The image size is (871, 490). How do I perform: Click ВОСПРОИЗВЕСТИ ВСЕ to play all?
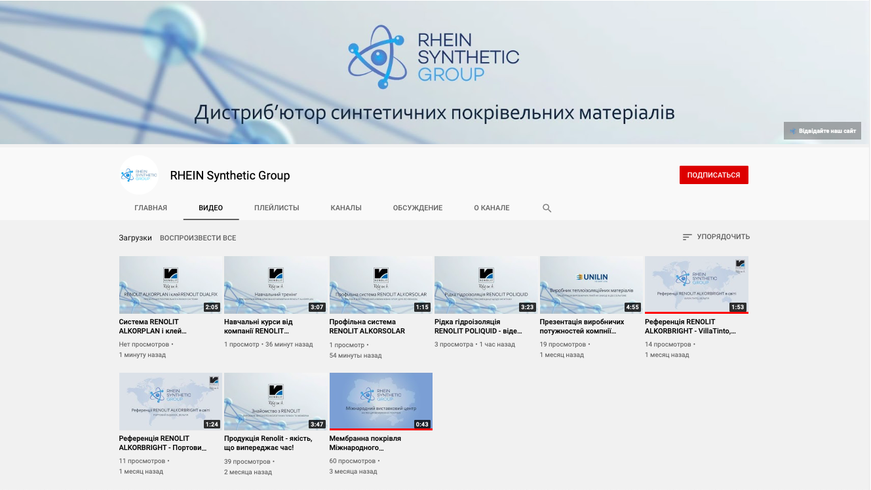pos(198,238)
